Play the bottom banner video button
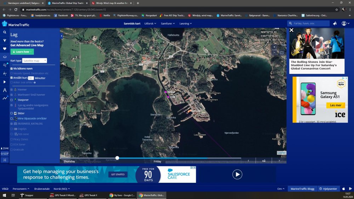354x199 pixels. [237, 175]
